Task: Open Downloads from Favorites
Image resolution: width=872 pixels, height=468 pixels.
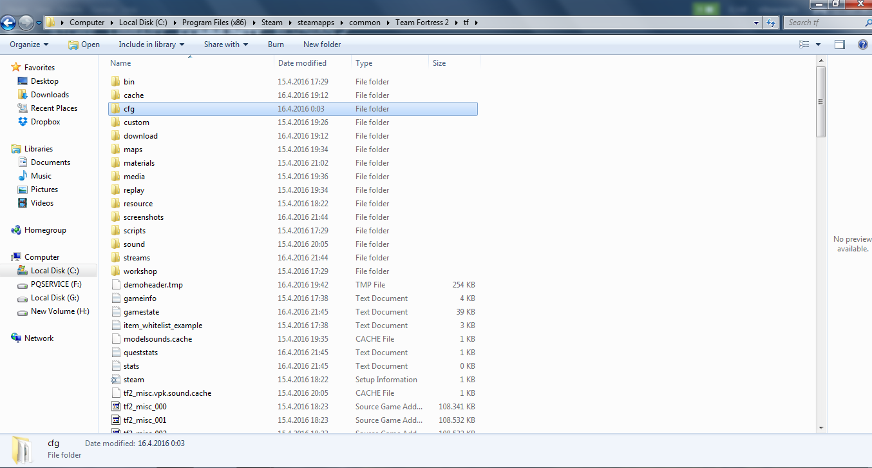Action: [50, 95]
